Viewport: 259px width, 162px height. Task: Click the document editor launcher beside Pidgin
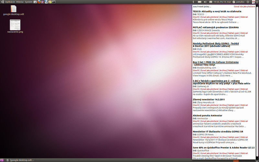click(46, 2)
